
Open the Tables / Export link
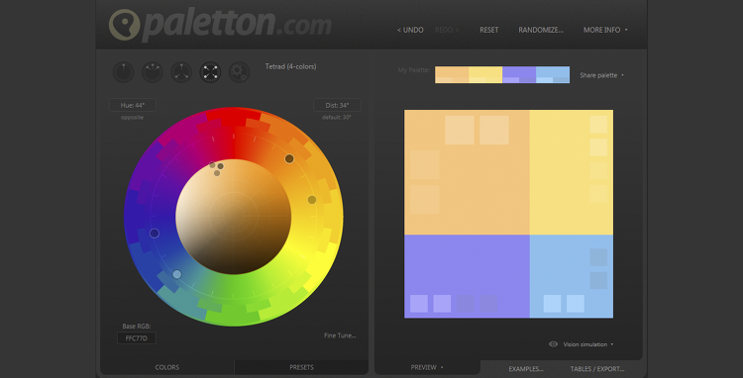point(597,369)
